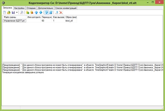Switch to the Настройки tab
165x111 pixels.
[x=19, y=8]
